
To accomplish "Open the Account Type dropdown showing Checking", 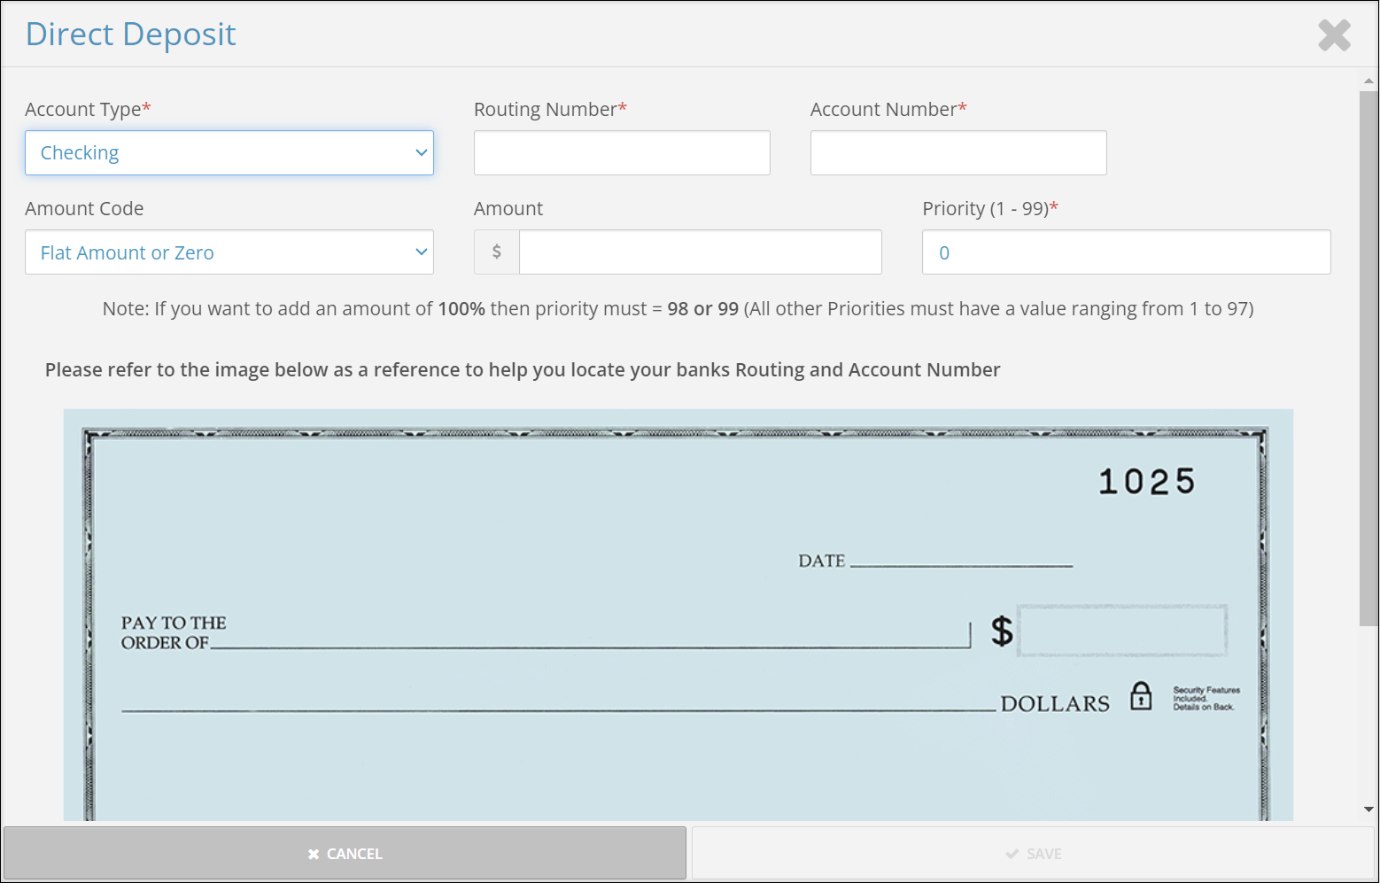I will (229, 152).
